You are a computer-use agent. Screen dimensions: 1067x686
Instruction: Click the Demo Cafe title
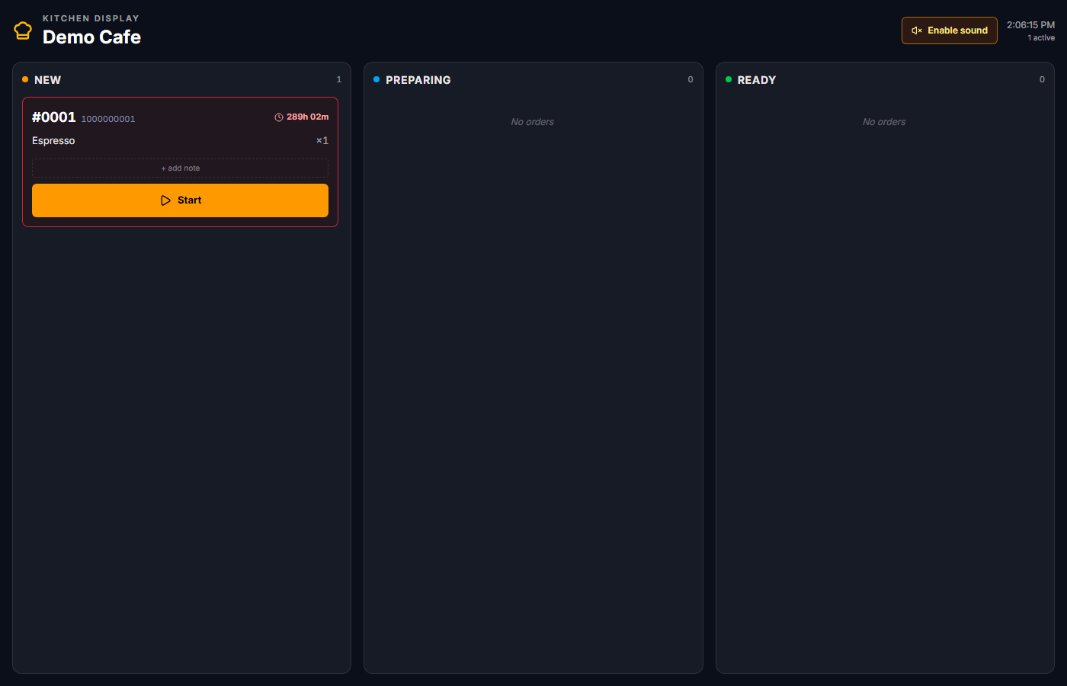[91, 37]
